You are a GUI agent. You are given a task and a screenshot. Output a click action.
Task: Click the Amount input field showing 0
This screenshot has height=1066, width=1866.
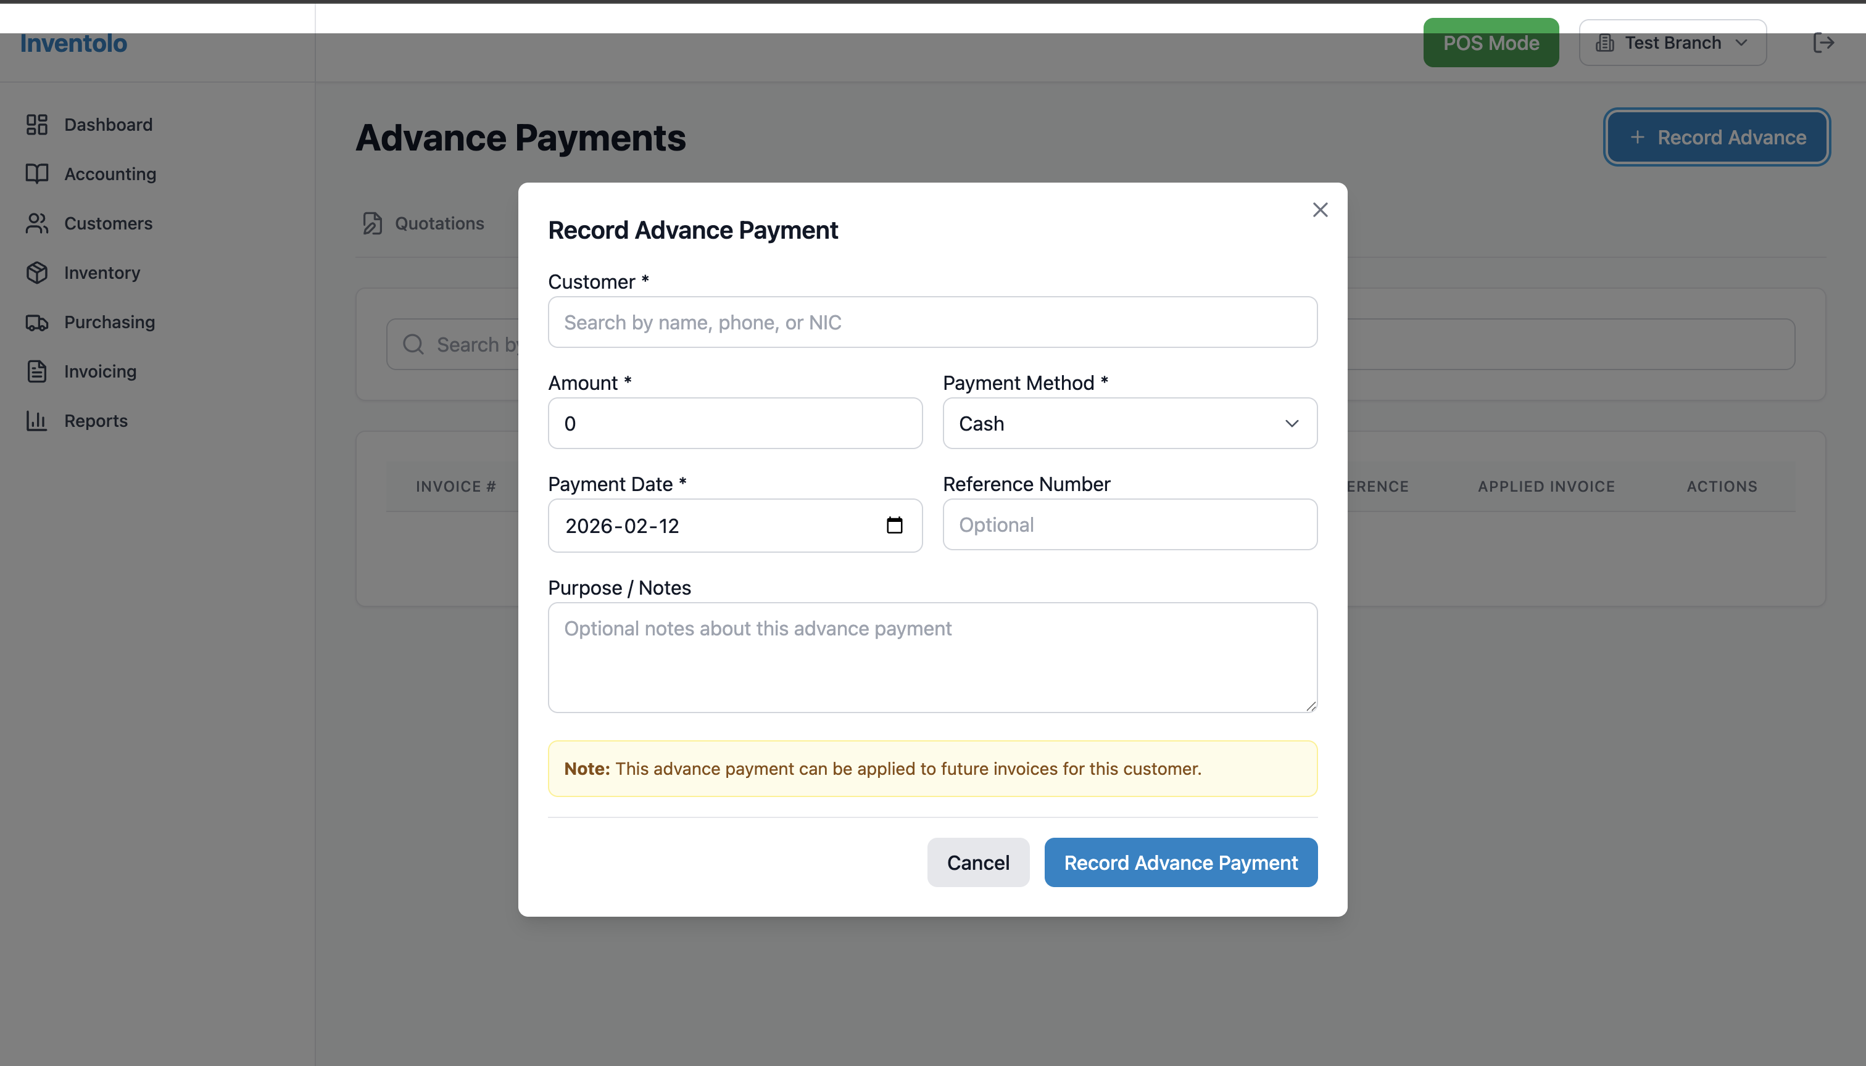tap(734, 423)
